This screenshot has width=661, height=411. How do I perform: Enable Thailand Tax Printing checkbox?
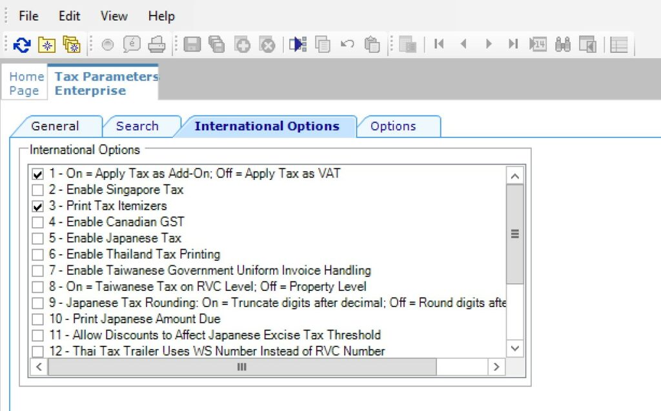(37, 255)
